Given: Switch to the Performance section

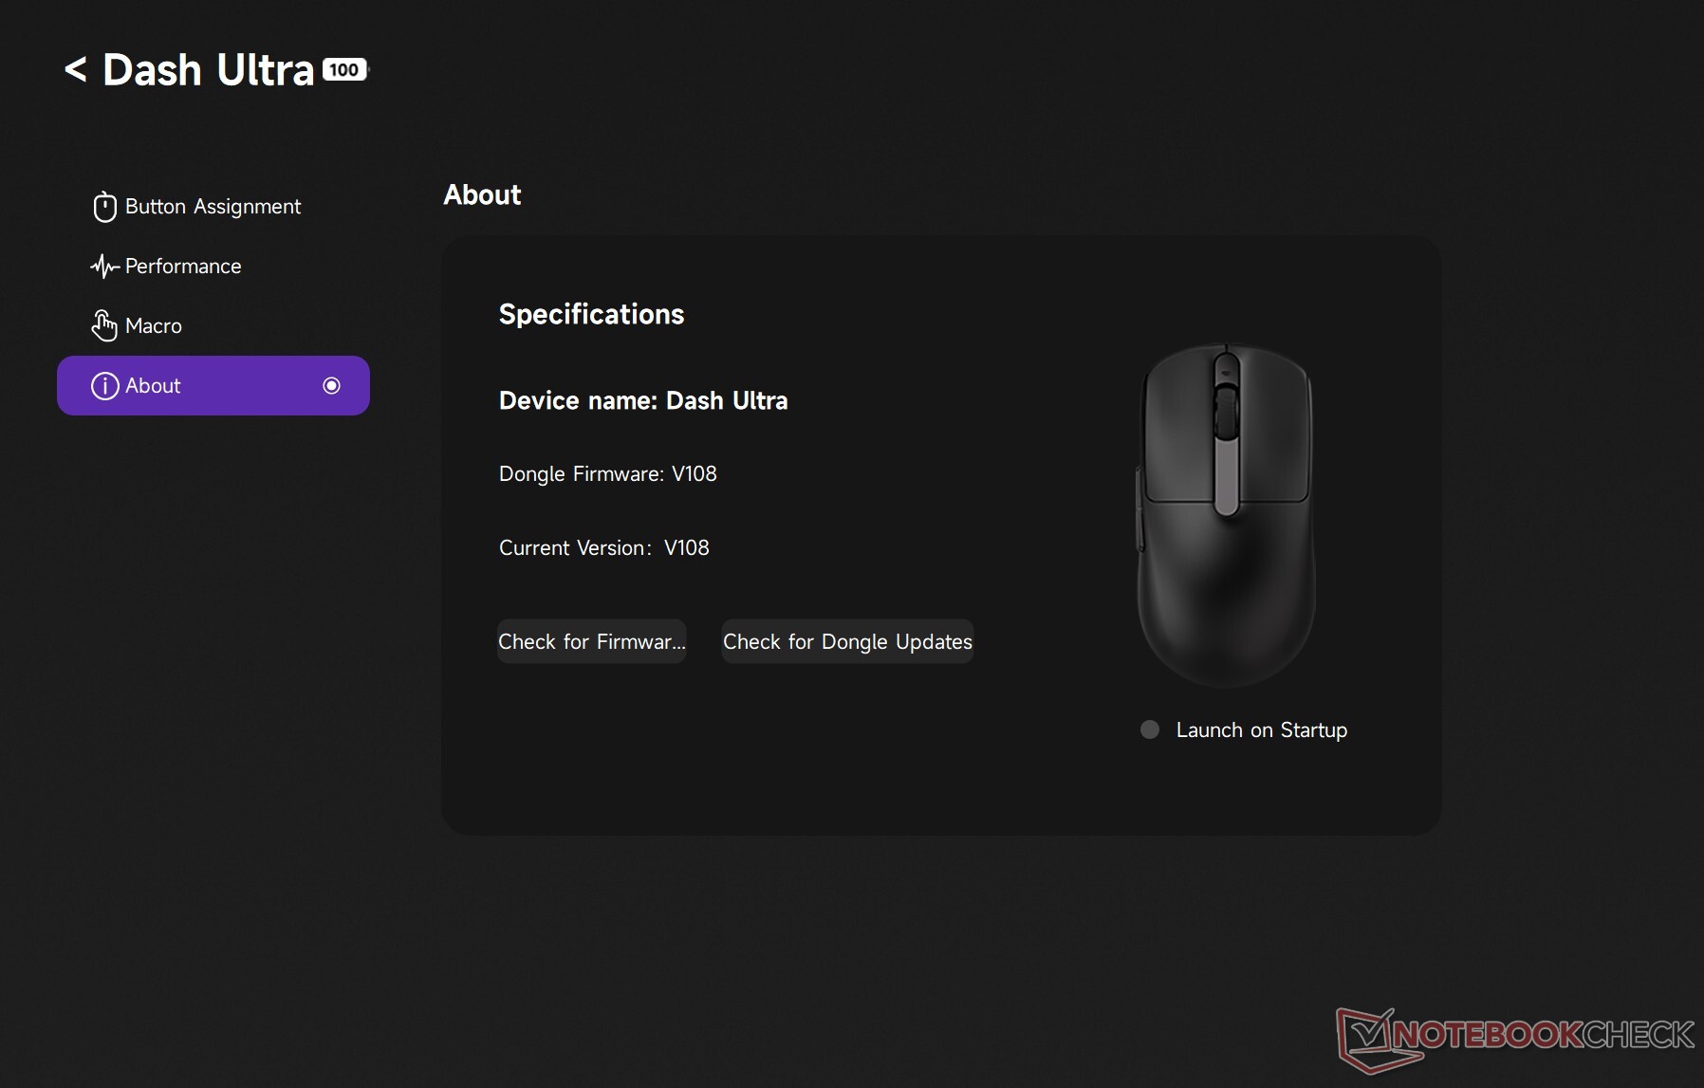Looking at the screenshot, I should point(183,267).
